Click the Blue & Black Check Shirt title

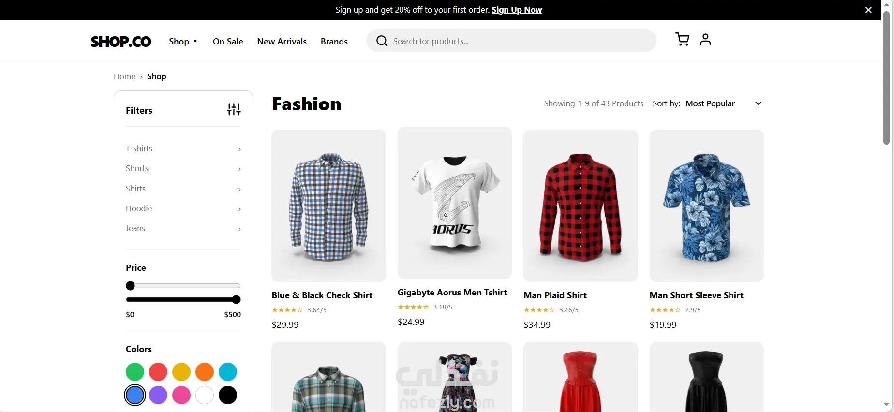[322, 295]
